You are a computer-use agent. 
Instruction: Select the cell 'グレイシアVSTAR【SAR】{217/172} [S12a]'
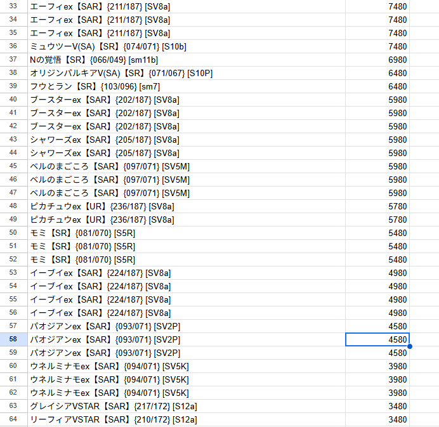187,406
